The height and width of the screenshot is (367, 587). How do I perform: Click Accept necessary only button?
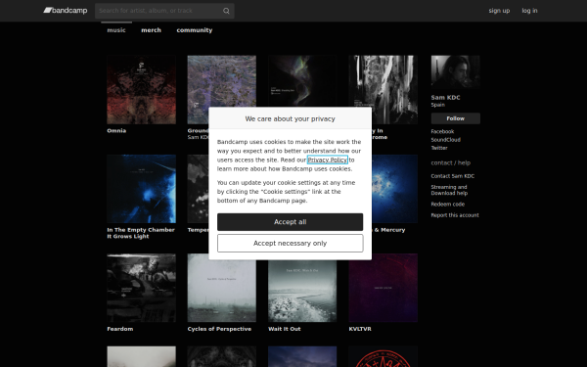[291, 244]
